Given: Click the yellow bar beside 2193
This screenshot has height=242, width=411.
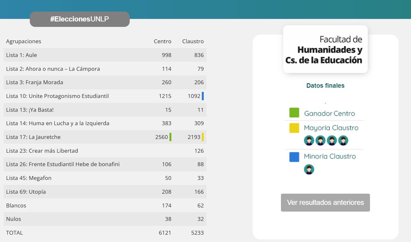Looking at the screenshot, I should pyautogui.click(x=203, y=137).
